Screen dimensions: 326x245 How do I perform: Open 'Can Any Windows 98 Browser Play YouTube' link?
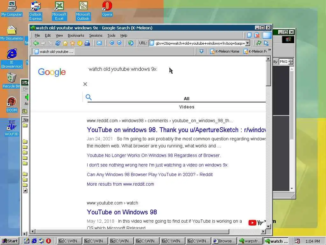click(x=150, y=174)
